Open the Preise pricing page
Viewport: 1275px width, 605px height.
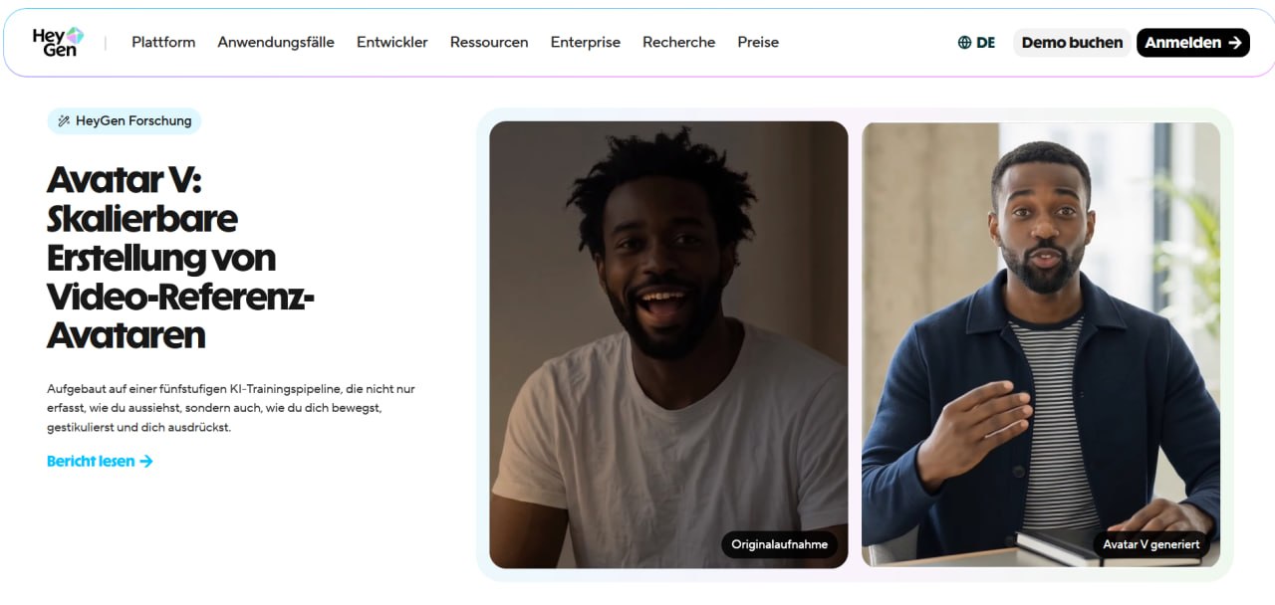pos(758,43)
